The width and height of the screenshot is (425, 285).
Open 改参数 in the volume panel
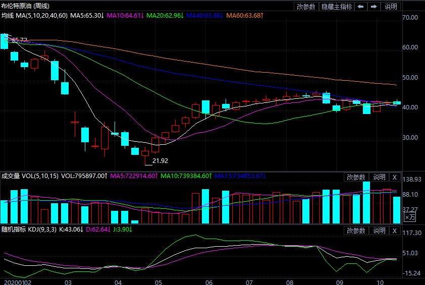click(356, 177)
